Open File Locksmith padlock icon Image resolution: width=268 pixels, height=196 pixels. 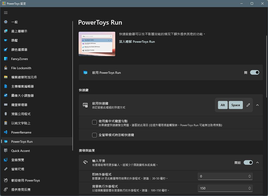click(6, 68)
